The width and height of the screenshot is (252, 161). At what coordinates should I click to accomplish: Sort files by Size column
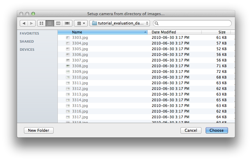(216, 32)
